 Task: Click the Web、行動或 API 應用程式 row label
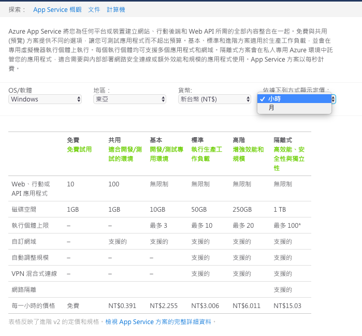pos(31,189)
